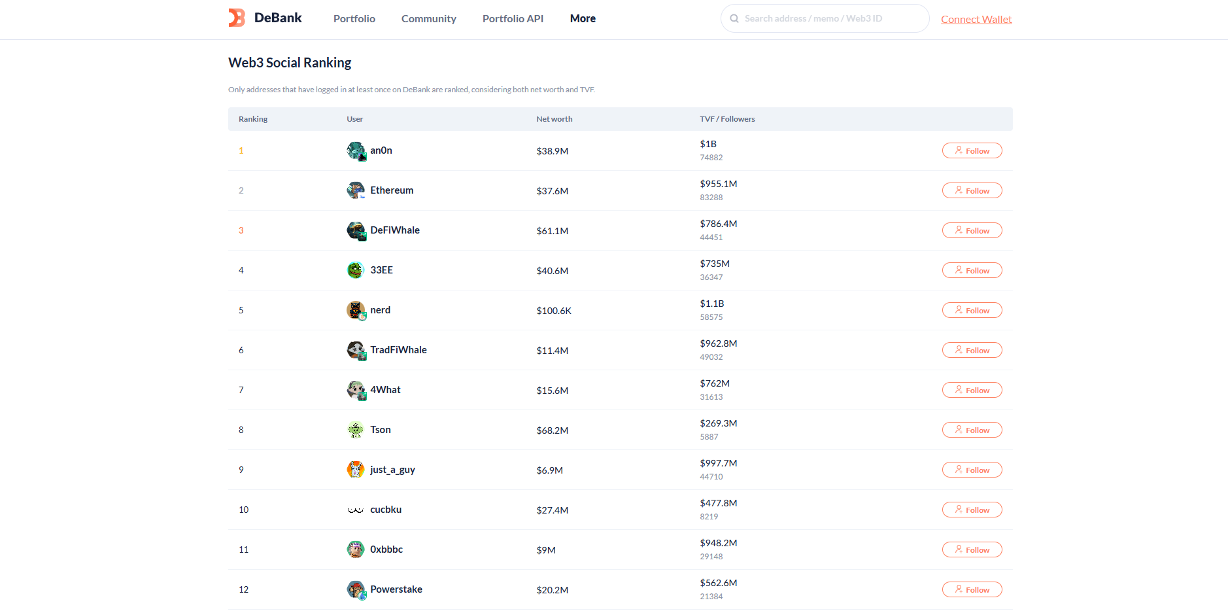Screen dimensions: 1228x611
Task: Open just_a_guy's avatar icon
Action: pyautogui.click(x=356, y=470)
